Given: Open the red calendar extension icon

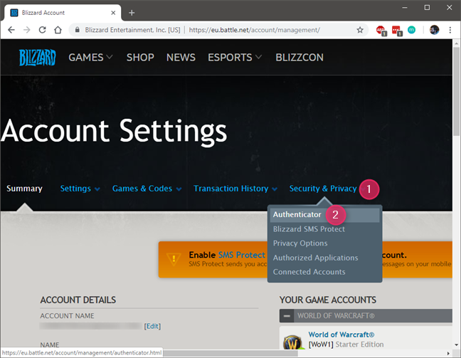Looking at the screenshot, I should point(396,30).
